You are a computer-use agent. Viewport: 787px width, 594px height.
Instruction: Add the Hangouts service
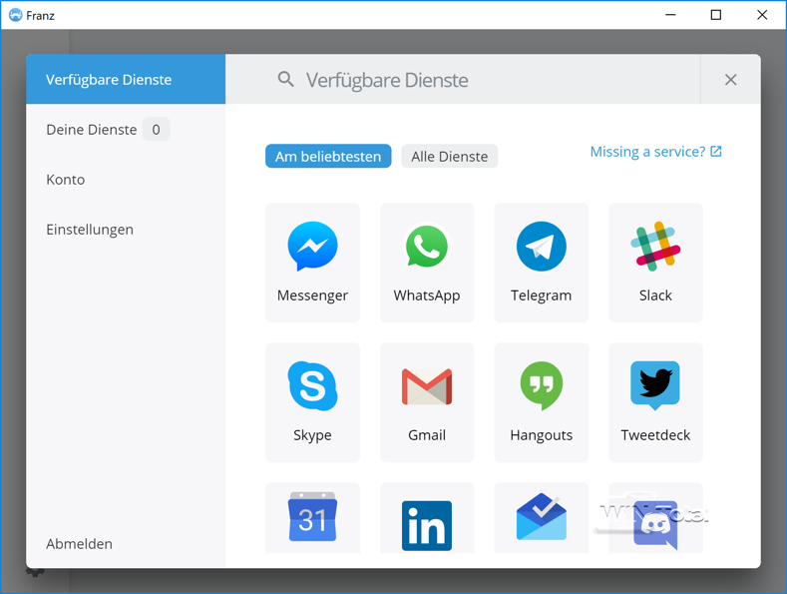(x=541, y=402)
